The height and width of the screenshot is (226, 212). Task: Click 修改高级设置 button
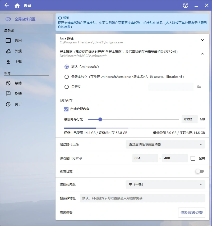coord(191,213)
